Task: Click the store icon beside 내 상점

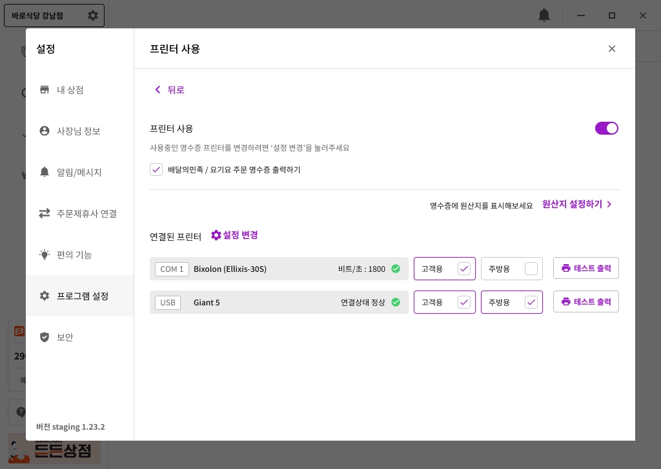Action: 45,90
